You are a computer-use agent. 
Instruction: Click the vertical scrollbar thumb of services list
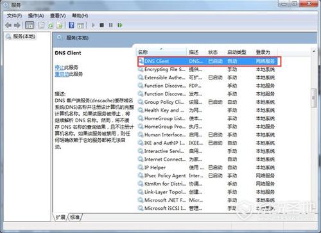tap(314, 98)
